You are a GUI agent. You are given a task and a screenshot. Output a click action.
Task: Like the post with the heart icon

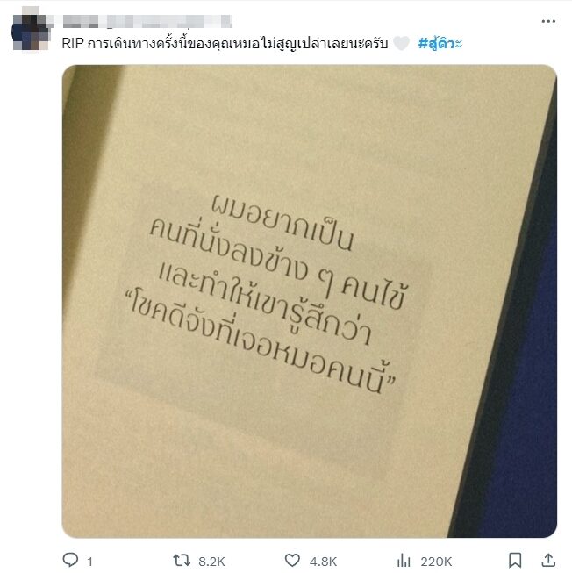point(292,560)
